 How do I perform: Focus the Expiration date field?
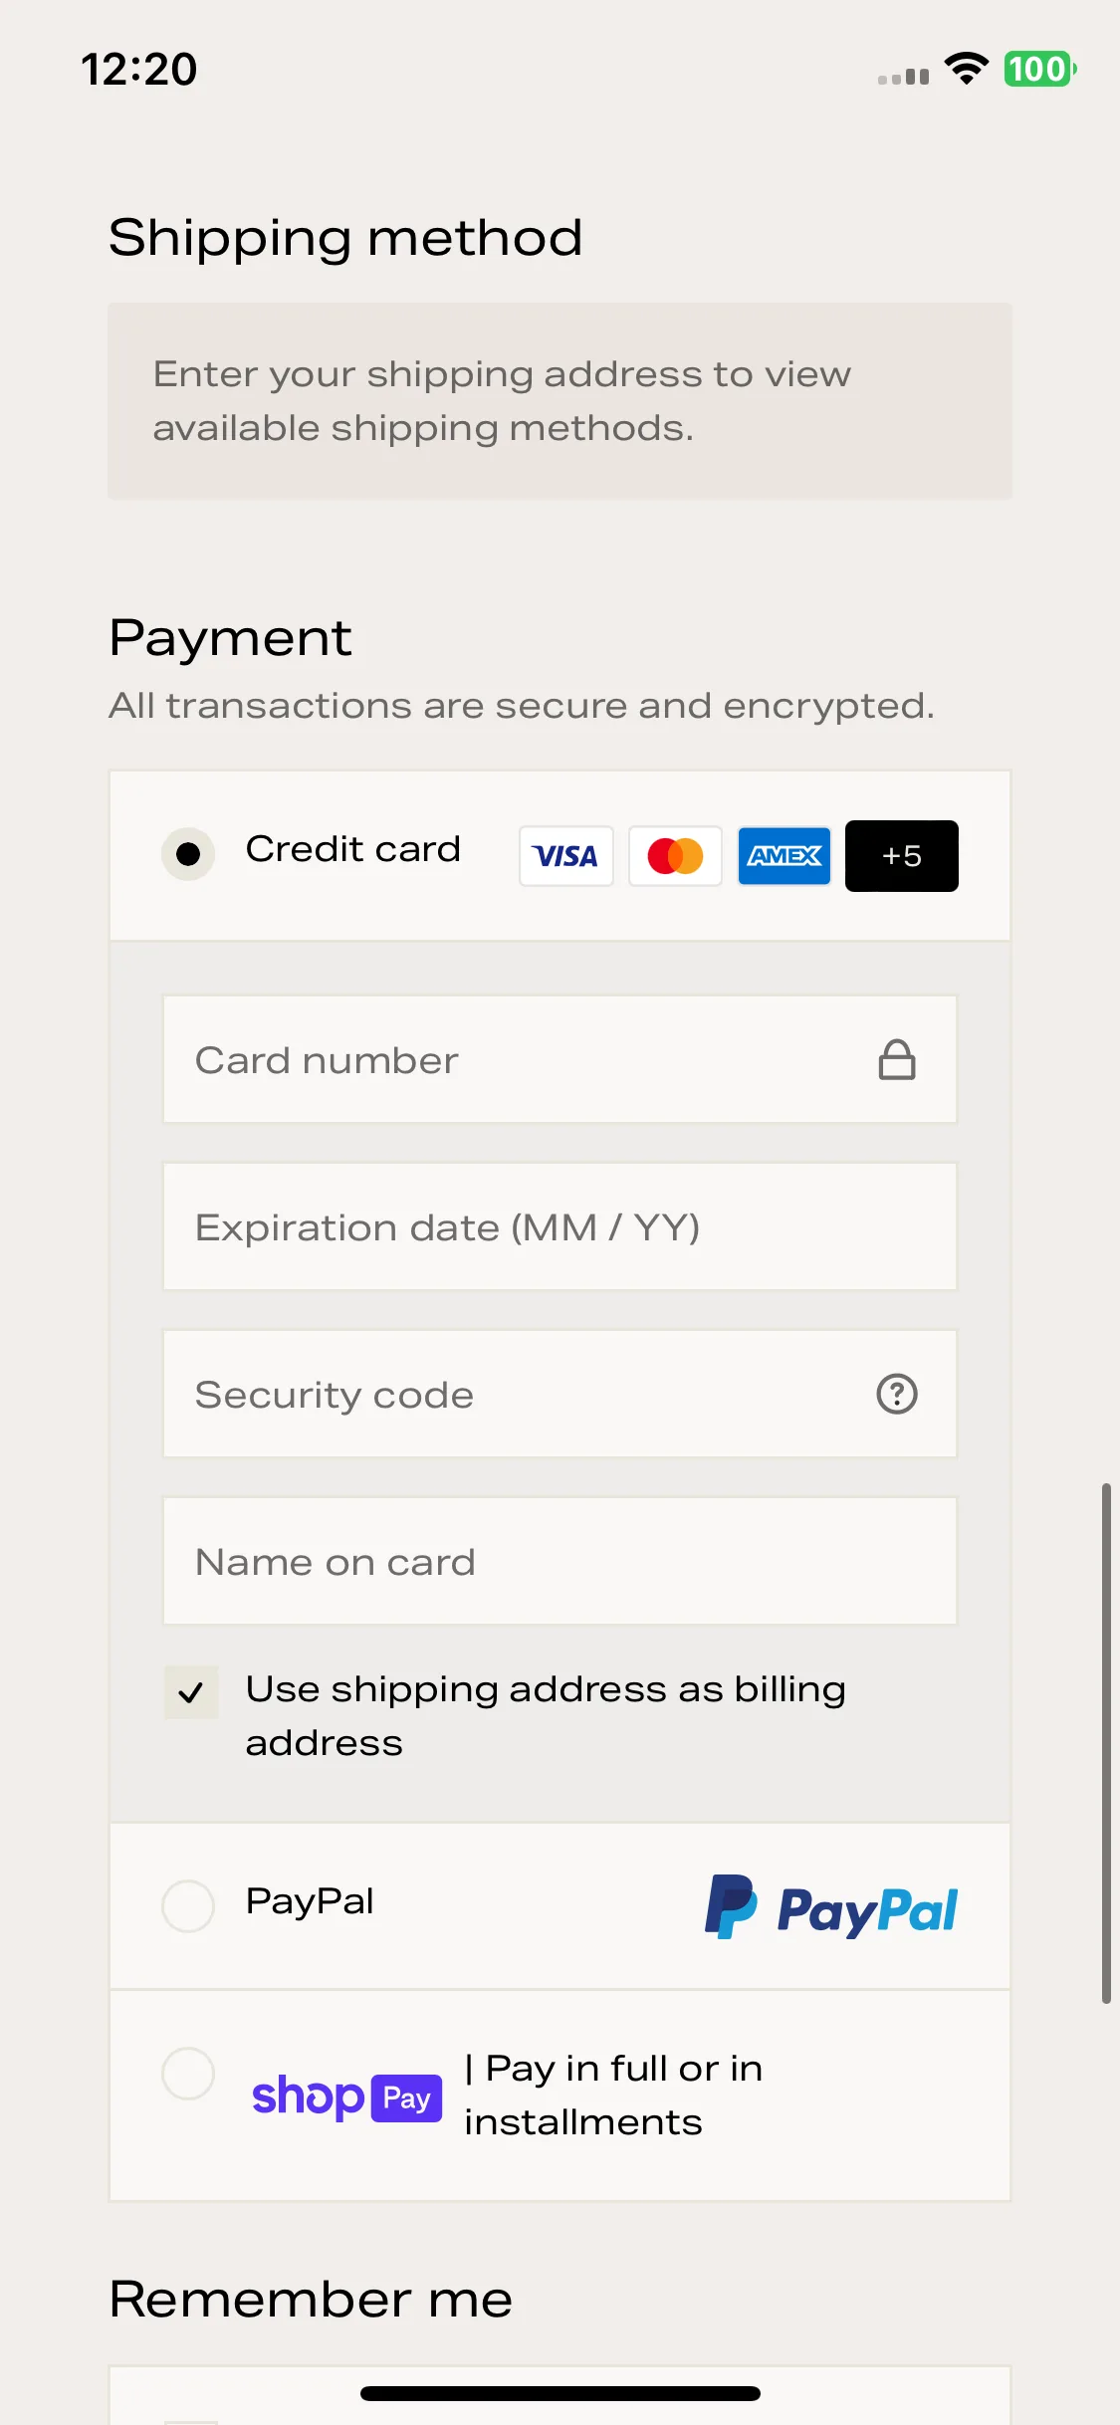click(560, 1226)
